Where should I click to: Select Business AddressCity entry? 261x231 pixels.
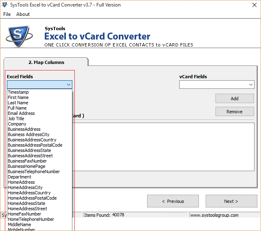coord(39,134)
